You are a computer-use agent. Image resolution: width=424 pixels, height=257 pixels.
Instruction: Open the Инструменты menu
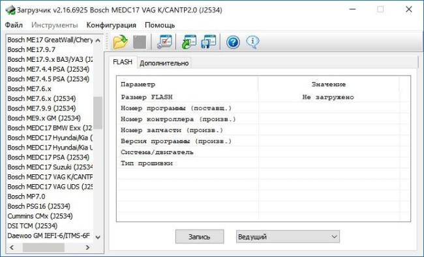tap(55, 25)
